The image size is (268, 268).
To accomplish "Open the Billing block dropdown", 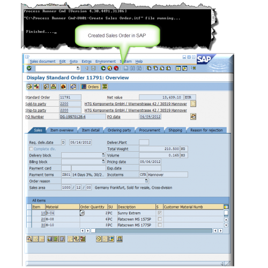I will click(103, 161).
